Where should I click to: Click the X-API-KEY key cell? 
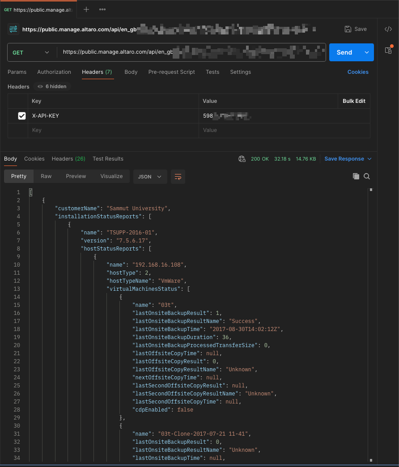coord(113,116)
